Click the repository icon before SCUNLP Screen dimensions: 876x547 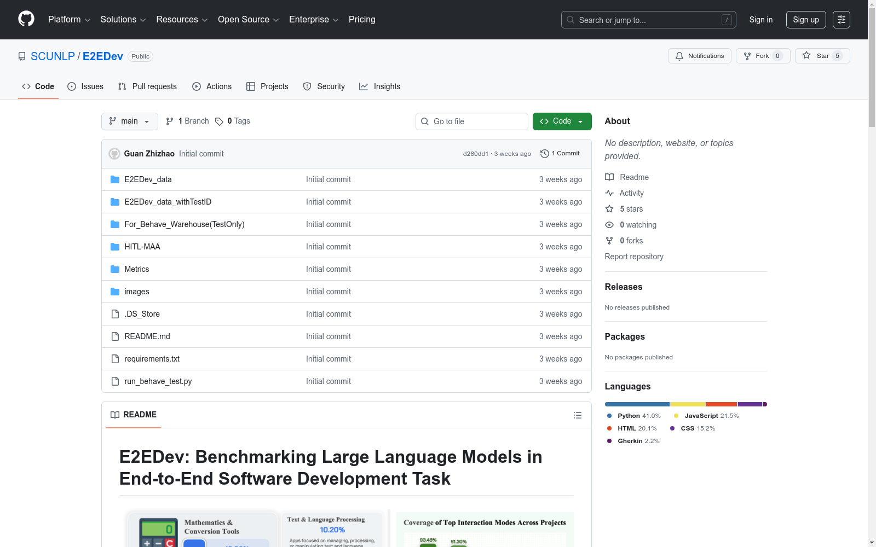22,56
